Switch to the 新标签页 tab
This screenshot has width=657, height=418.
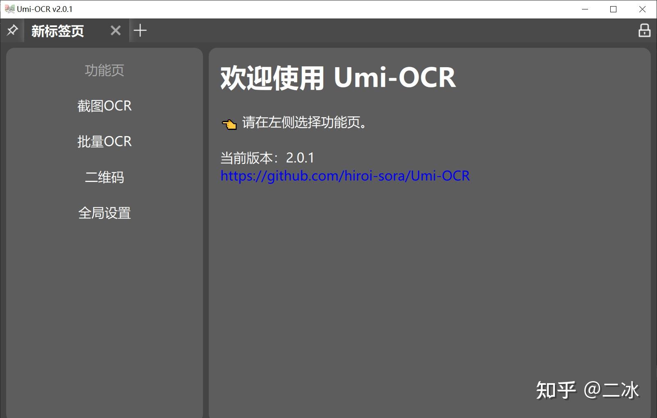click(x=57, y=31)
